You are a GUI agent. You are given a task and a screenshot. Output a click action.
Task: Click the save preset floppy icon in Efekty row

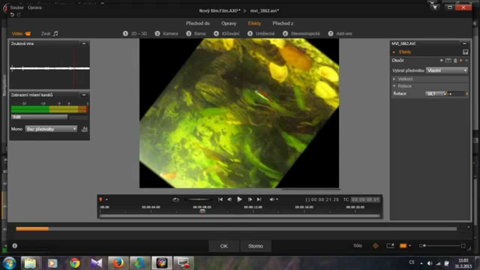pyautogui.click(x=465, y=52)
